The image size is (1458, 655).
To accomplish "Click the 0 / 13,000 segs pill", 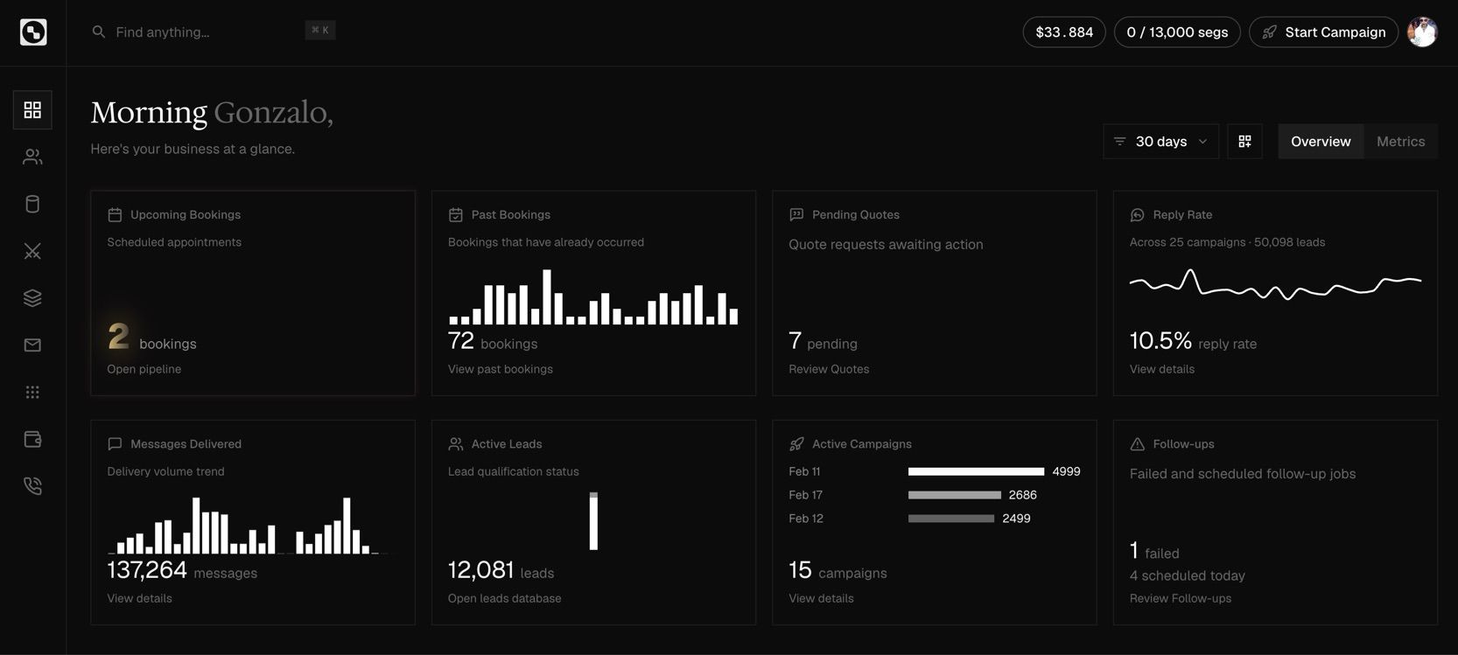I will 1177,32.
